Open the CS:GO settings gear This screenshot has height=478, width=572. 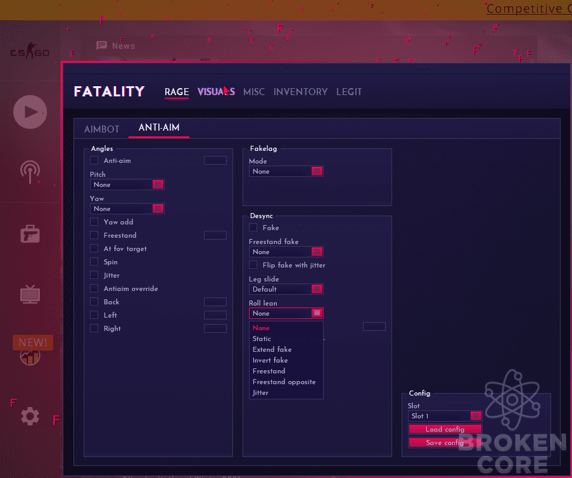coord(30,417)
